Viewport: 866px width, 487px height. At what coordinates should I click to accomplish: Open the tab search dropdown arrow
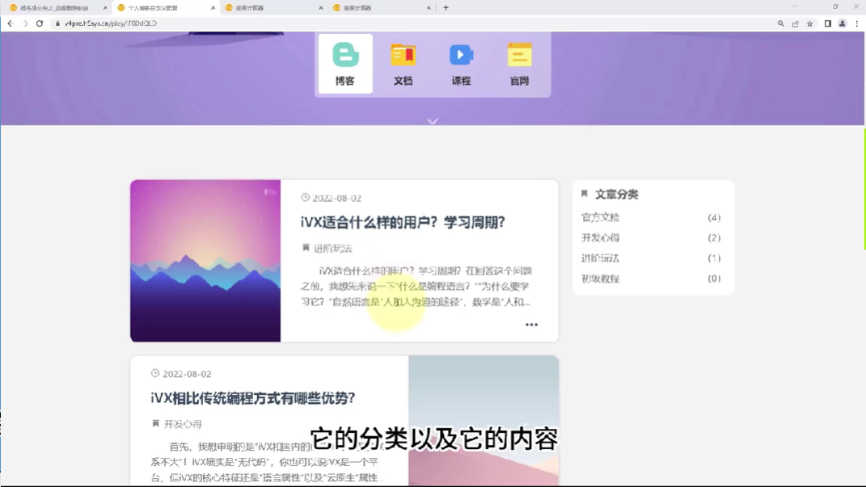[794, 6]
